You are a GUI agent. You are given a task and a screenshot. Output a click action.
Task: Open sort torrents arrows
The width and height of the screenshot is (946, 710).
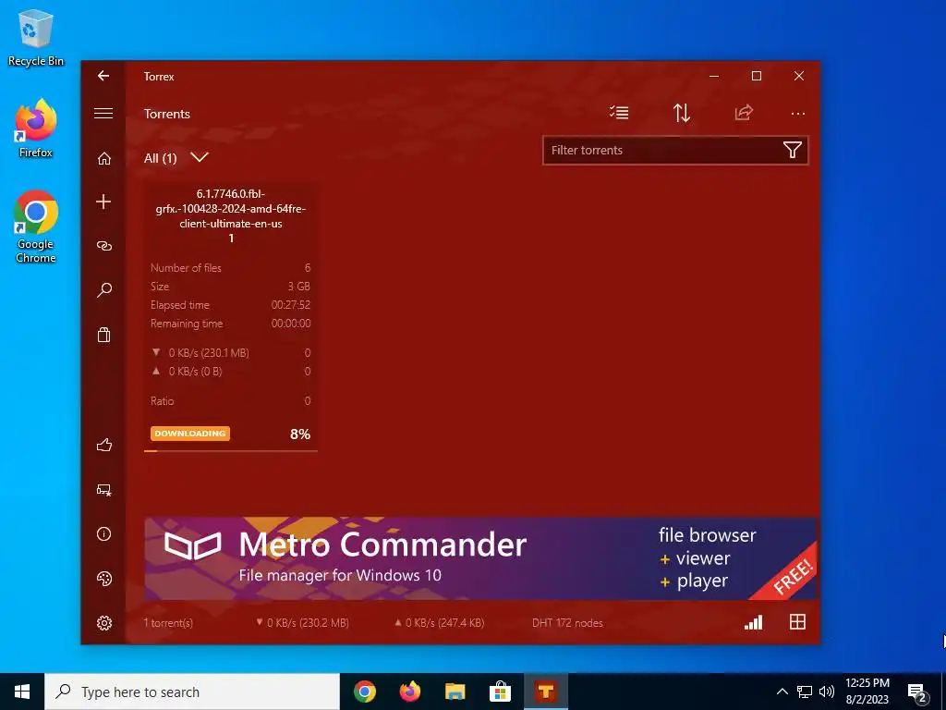[x=681, y=112]
